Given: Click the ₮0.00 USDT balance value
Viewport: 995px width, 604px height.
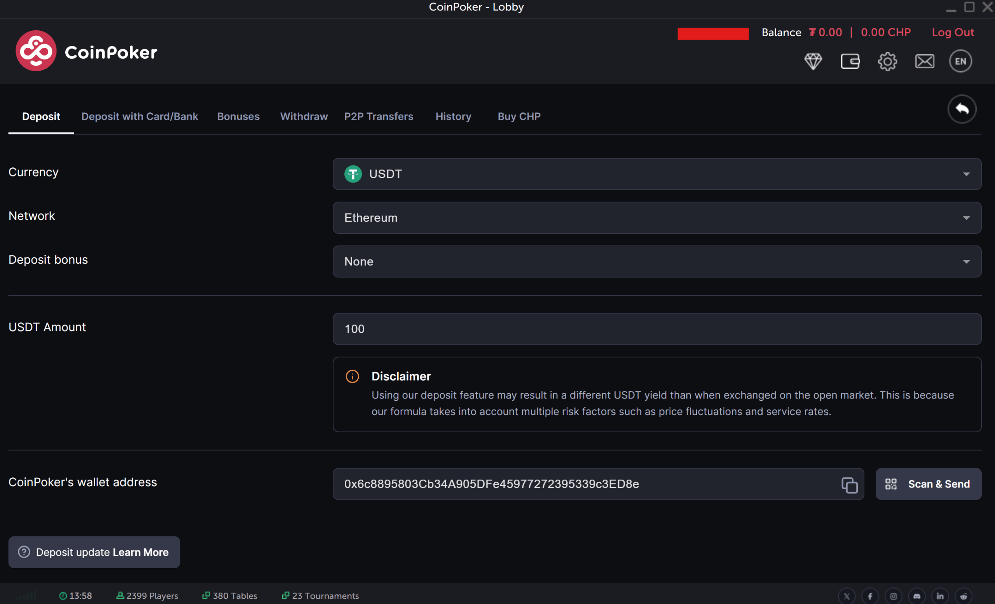Looking at the screenshot, I should click(826, 32).
